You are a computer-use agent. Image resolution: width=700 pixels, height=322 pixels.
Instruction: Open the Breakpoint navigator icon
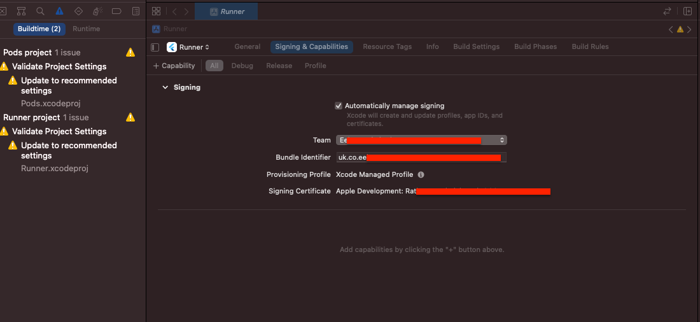[x=116, y=11]
